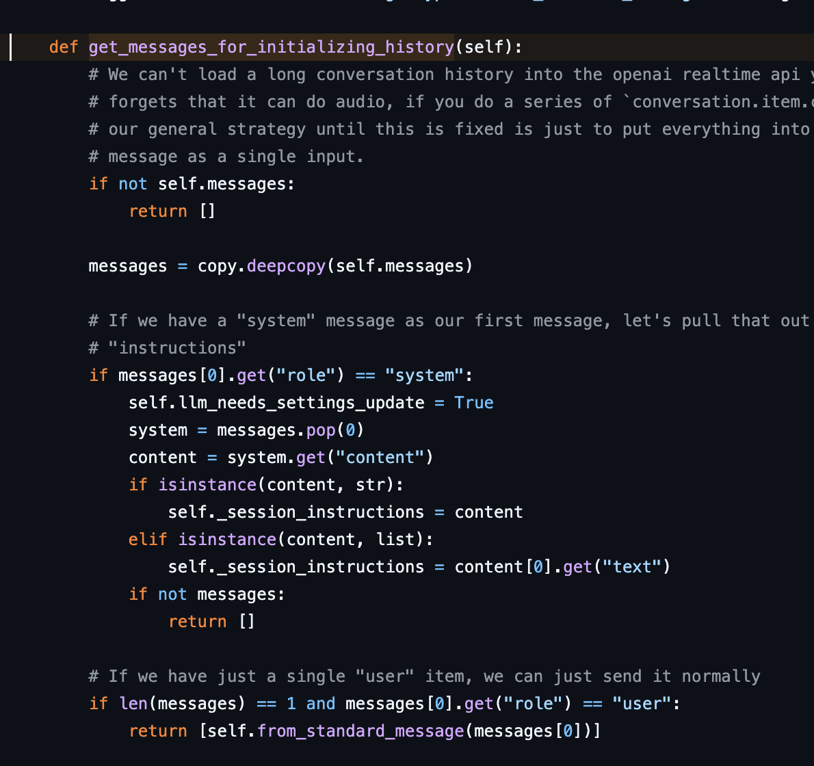Screen dimensions: 814x766
Task: Click the comment about single user item
Action: point(424,676)
